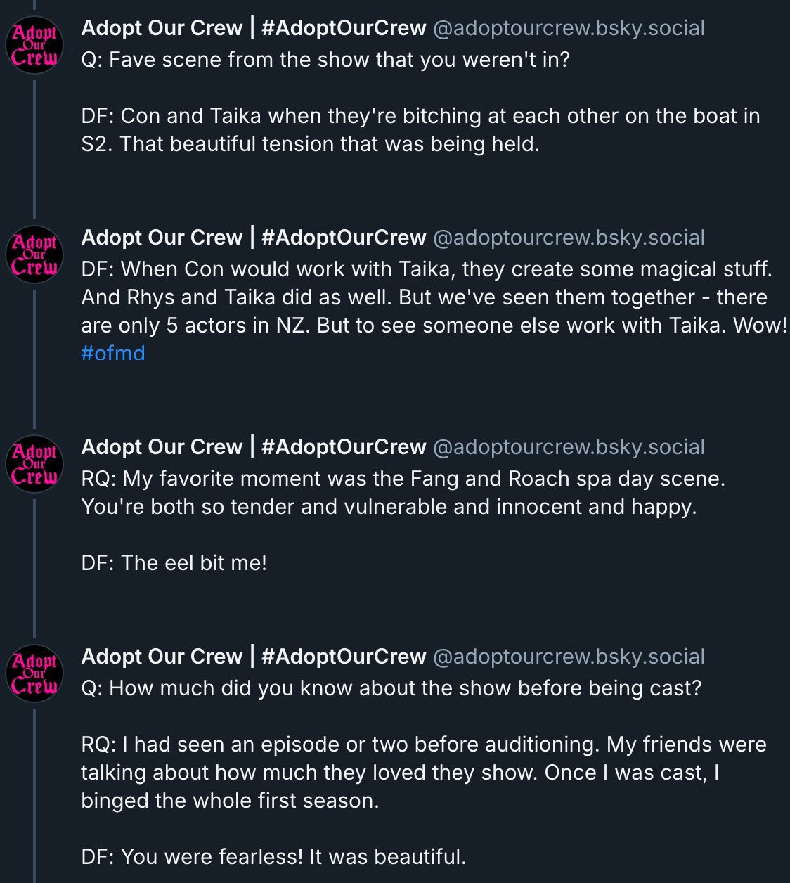Click the handle on the last post
Viewport: 790px width, 883px height.
pos(569,657)
